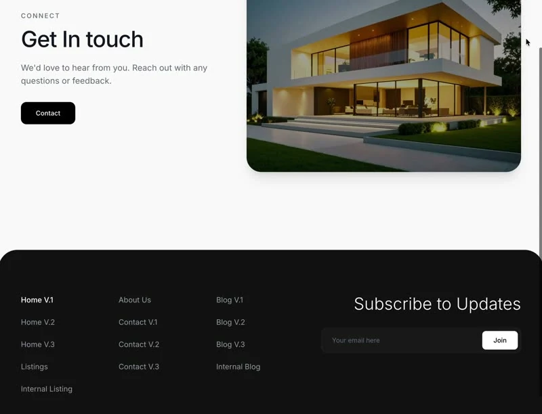The image size is (542, 414).
Task: Click the modern house image
Action: coord(383,85)
